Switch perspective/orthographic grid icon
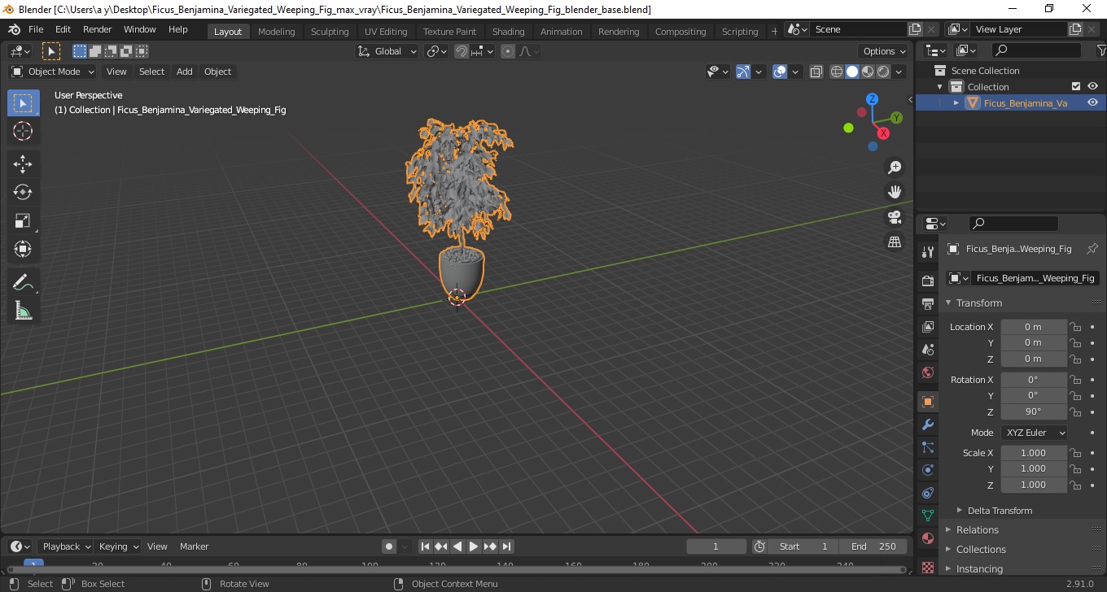 (895, 242)
